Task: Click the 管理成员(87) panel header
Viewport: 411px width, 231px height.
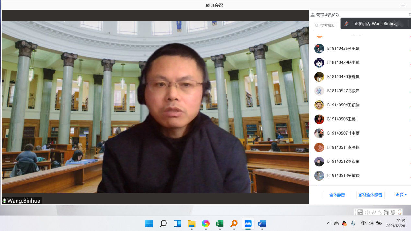Action: tap(325, 15)
